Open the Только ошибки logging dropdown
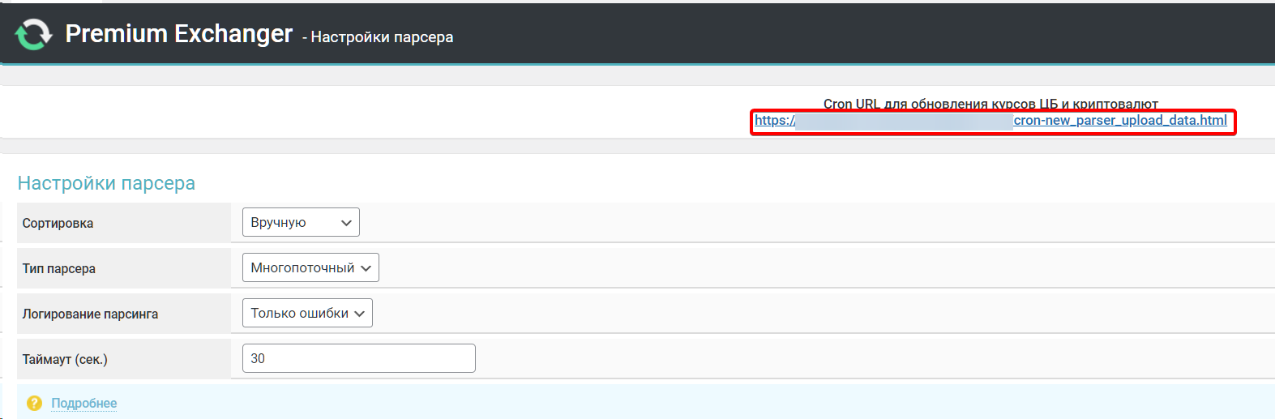 (306, 313)
